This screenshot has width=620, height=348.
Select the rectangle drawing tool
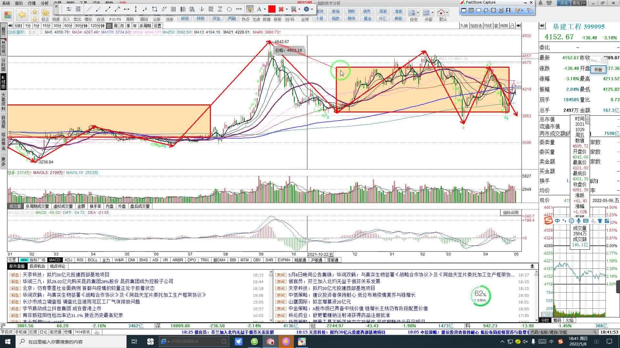click(x=155, y=9)
